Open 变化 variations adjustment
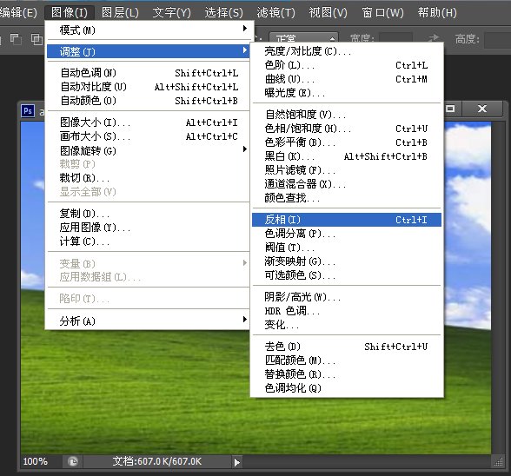The width and height of the screenshot is (511, 476). click(x=347, y=325)
